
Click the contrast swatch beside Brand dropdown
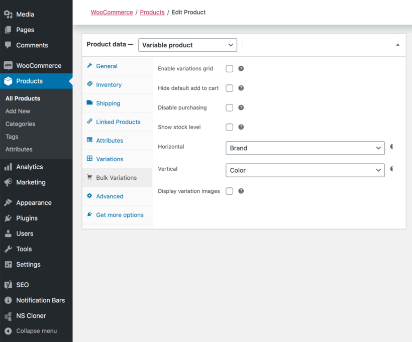392,147
